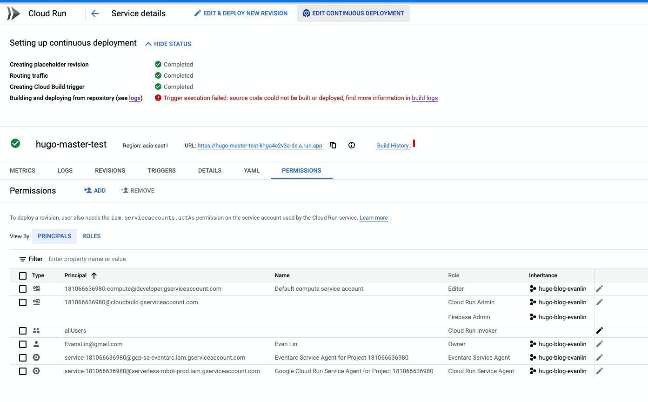Click the Role column header
This screenshot has width=648, height=402.
pyautogui.click(x=454, y=276)
